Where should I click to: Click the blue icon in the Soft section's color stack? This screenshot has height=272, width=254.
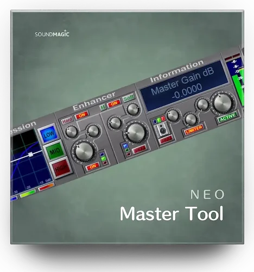click(x=125, y=146)
